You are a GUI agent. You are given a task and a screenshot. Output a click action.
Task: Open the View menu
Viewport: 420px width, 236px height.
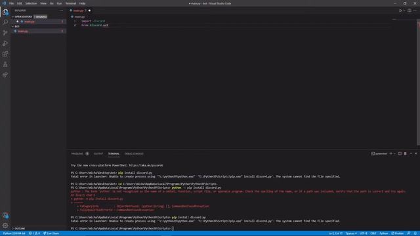click(x=43, y=3)
